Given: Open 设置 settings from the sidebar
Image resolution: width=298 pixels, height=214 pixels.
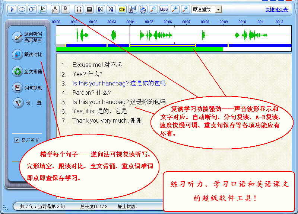Looking at the screenshot, I should point(28,103).
